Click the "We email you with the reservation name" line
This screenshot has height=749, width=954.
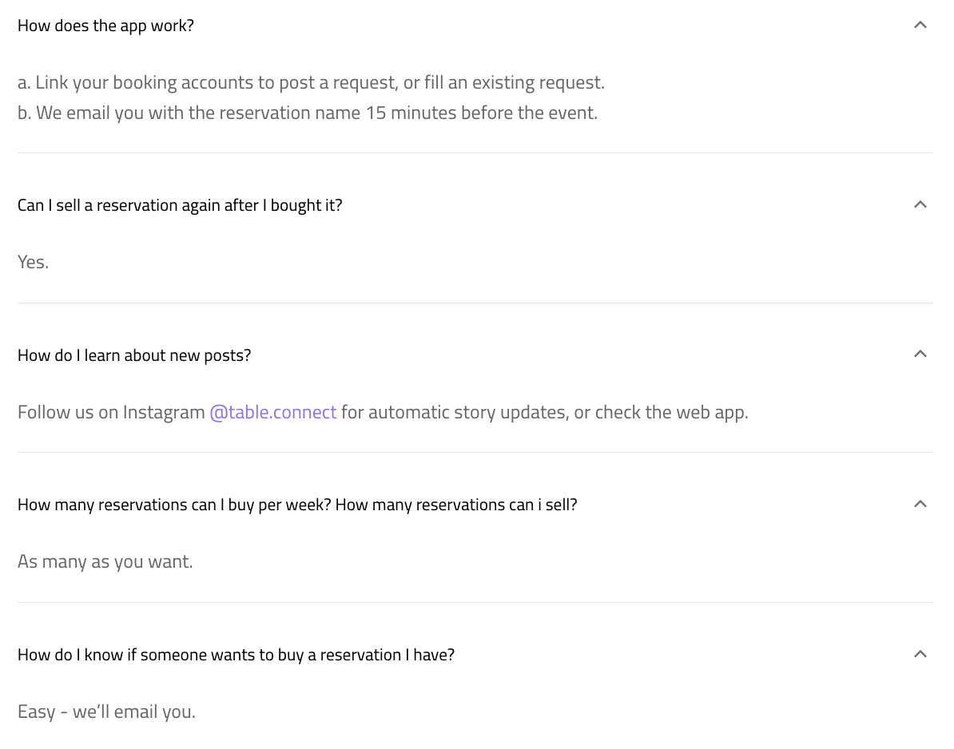click(x=308, y=113)
